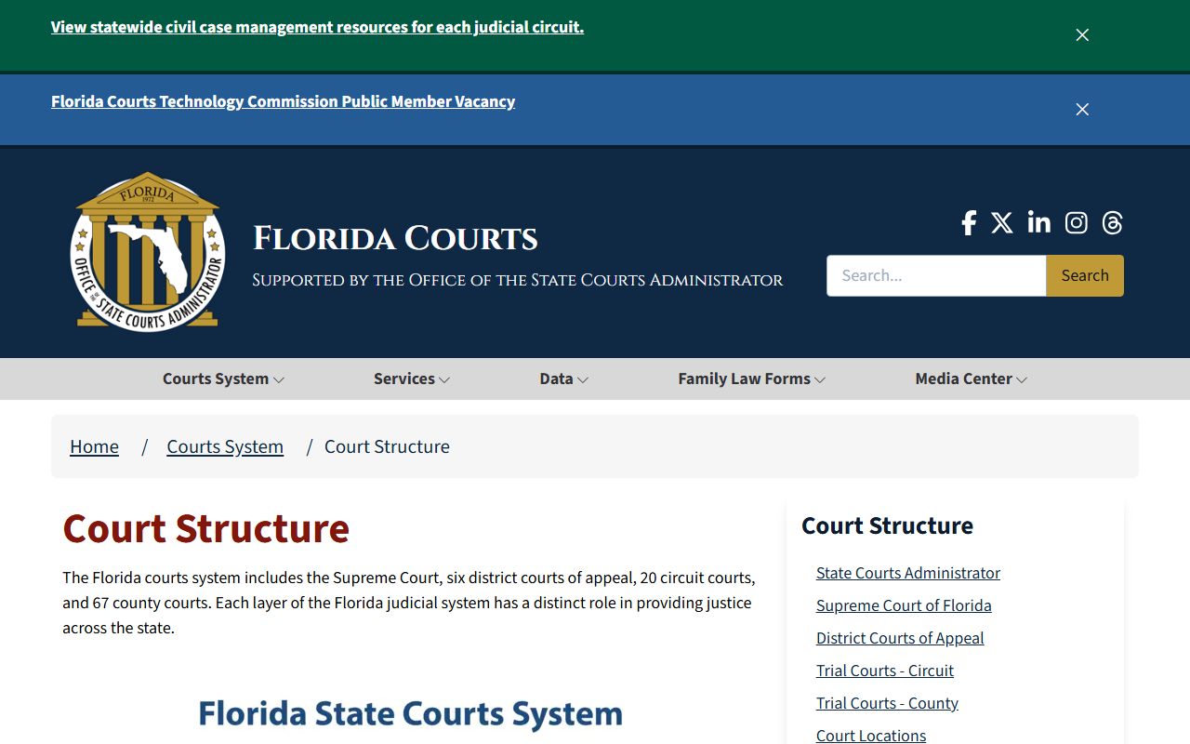Expand the Courts System menu
The width and height of the screenshot is (1190, 744).
223,379
